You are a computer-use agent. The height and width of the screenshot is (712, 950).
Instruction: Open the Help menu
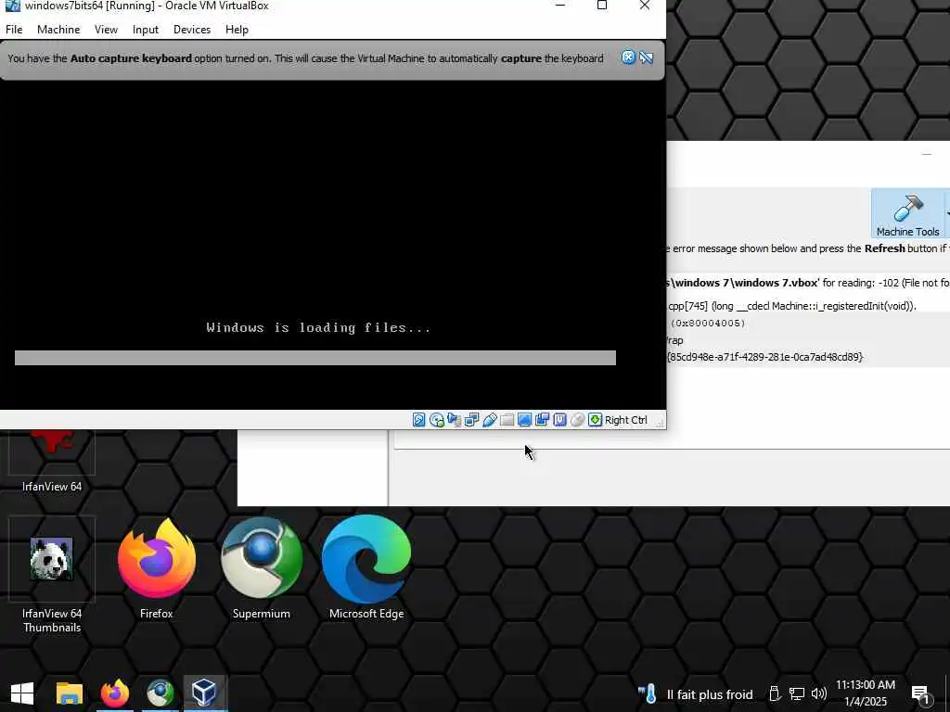(237, 30)
